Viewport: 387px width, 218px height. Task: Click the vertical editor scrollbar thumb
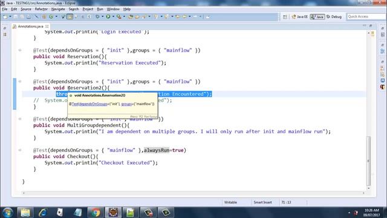[369, 160]
